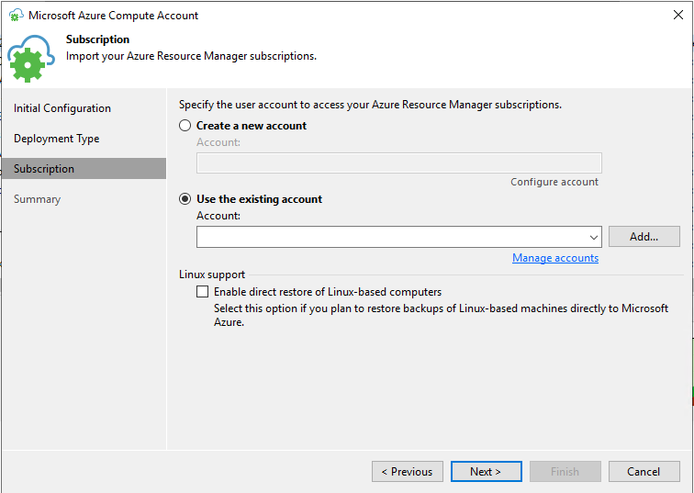Click the Configure account link

(554, 182)
